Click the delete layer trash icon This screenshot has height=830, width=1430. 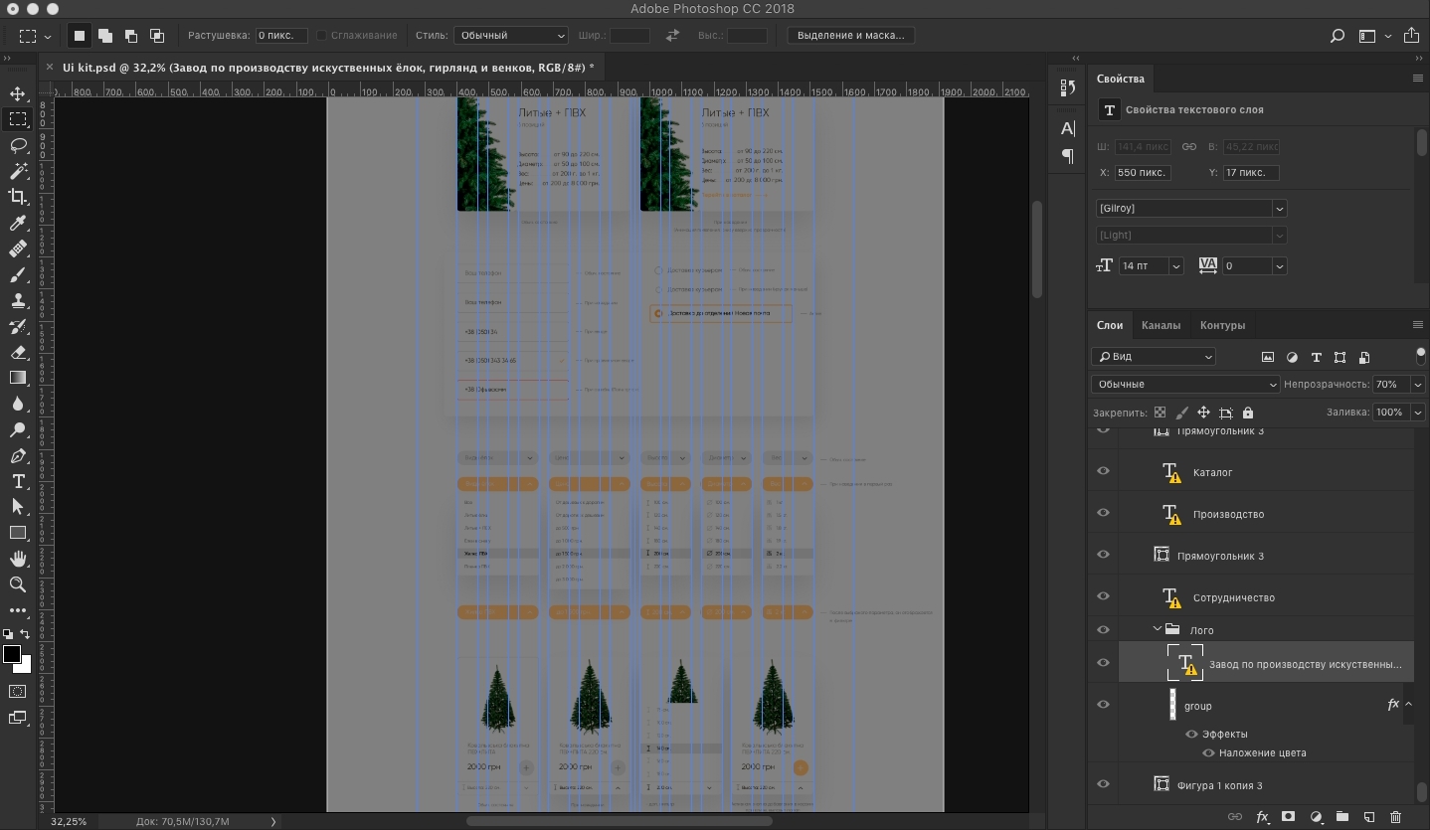1395,817
